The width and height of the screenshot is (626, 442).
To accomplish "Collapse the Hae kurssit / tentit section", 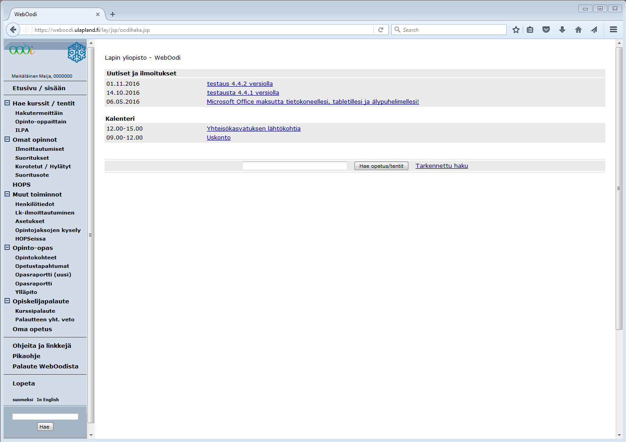I will [x=7, y=103].
